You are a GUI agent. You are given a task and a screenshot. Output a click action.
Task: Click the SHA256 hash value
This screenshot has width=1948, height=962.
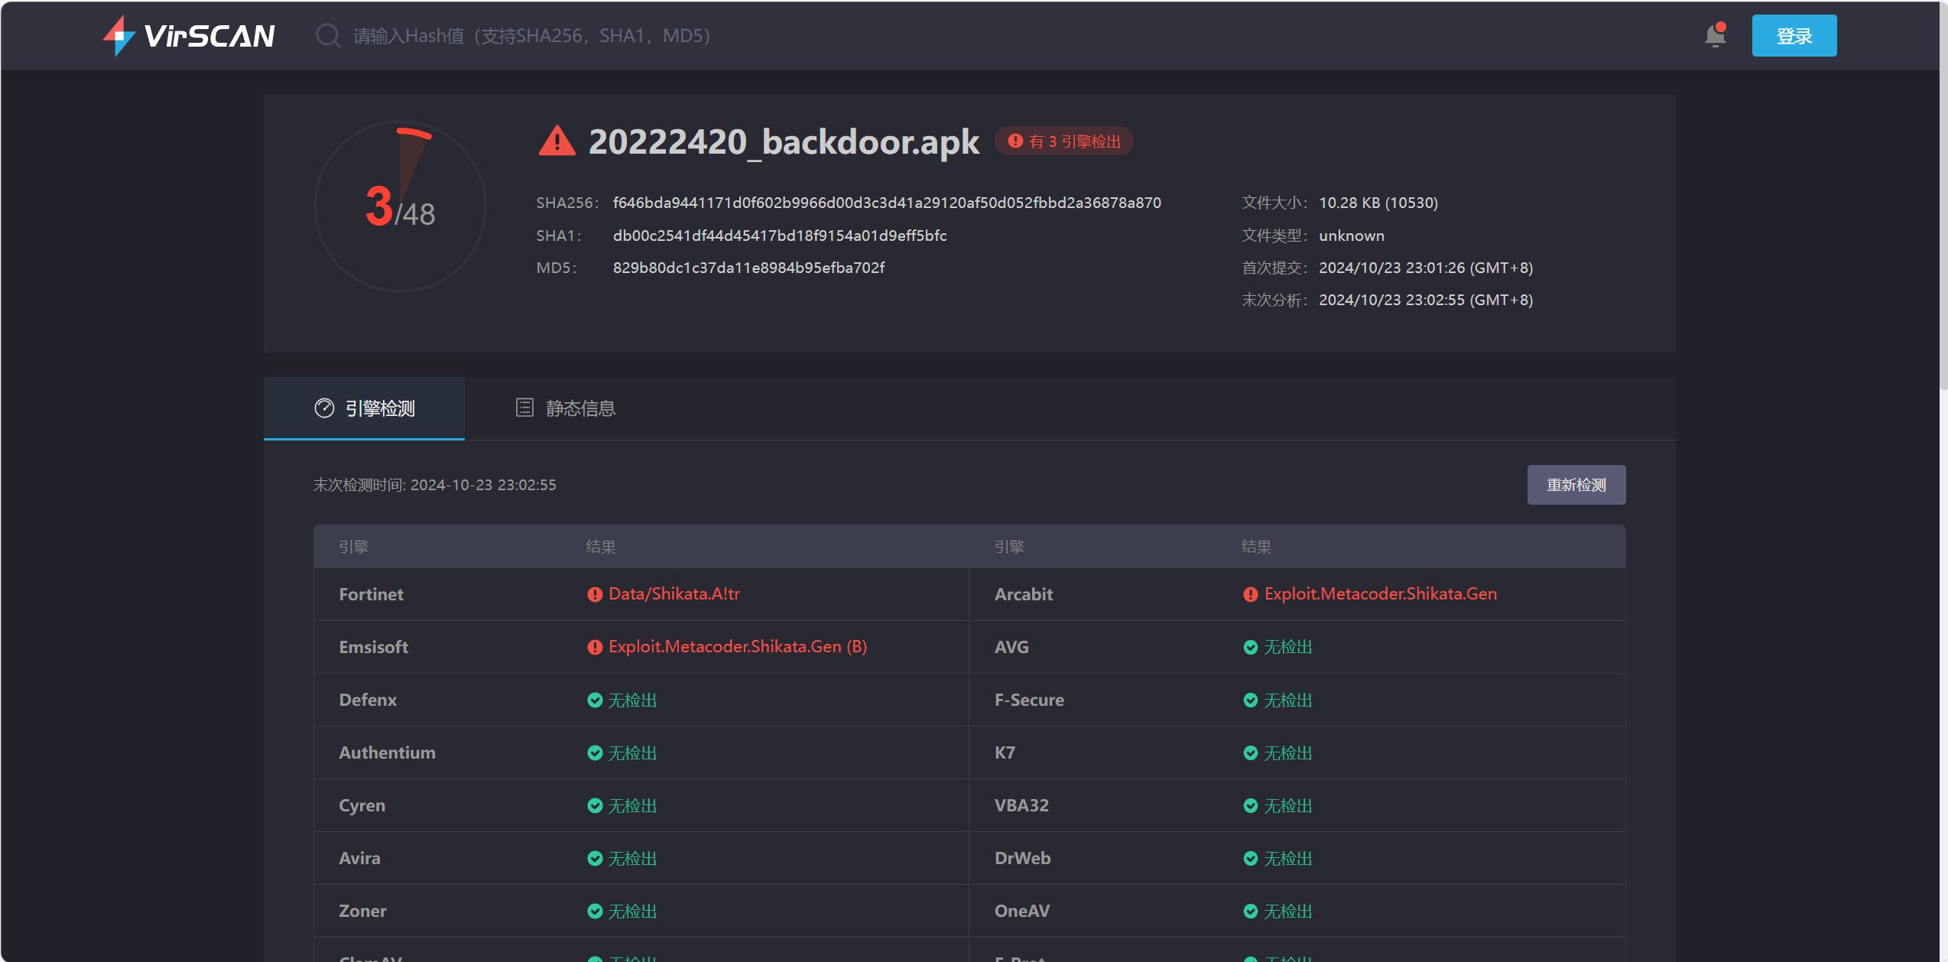[x=887, y=203]
